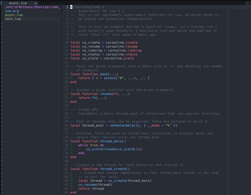Click the 'local thread = co_create(thread_main)' line
Image resolution: width=251 pixels, height=195 pixels.
[x=115, y=181]
